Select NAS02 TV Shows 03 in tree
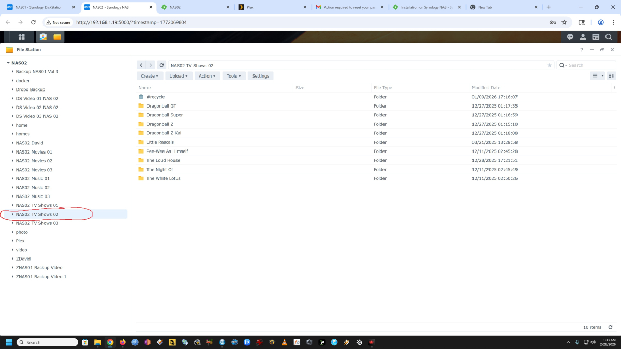 (37, 223)
